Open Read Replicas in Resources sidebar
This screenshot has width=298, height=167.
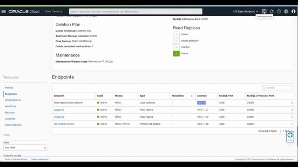(x=13, y=100)
